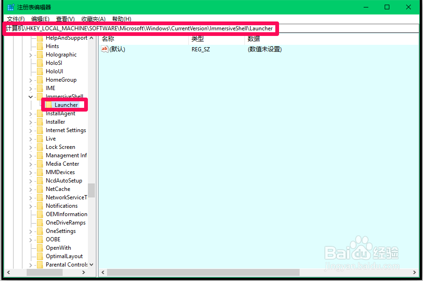Expand the OneSettings key
423x281 pixels.
30,231
